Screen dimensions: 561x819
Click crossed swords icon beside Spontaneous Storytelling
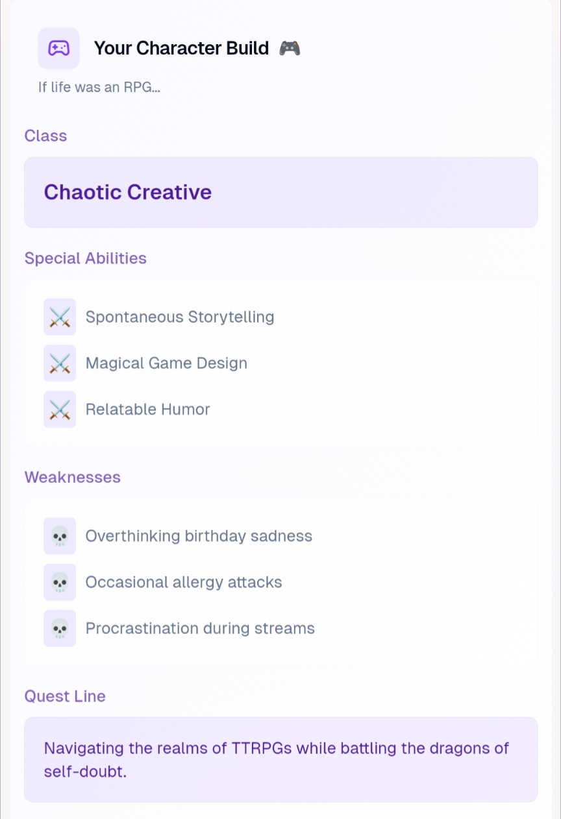point(60,317)
